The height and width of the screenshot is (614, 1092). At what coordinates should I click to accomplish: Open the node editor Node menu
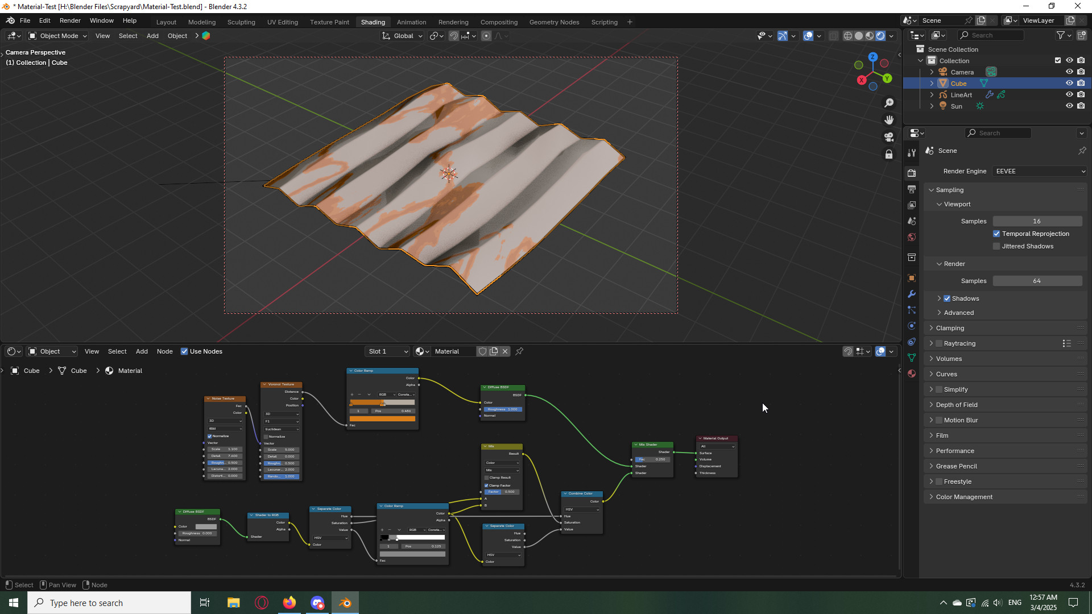164,351
